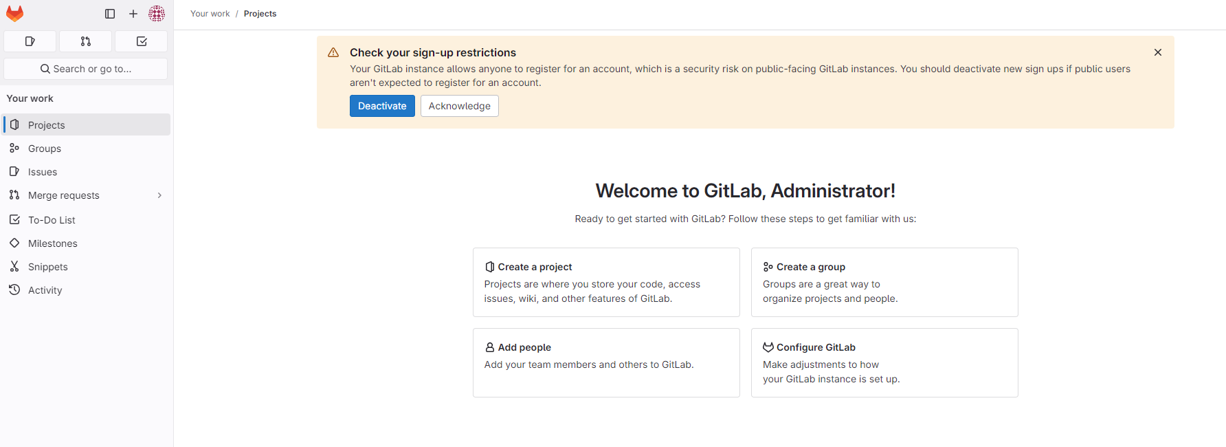The image size is (1226, 447).
Task: Click the Merge requests sidebar icon
Action: point(14,195)
